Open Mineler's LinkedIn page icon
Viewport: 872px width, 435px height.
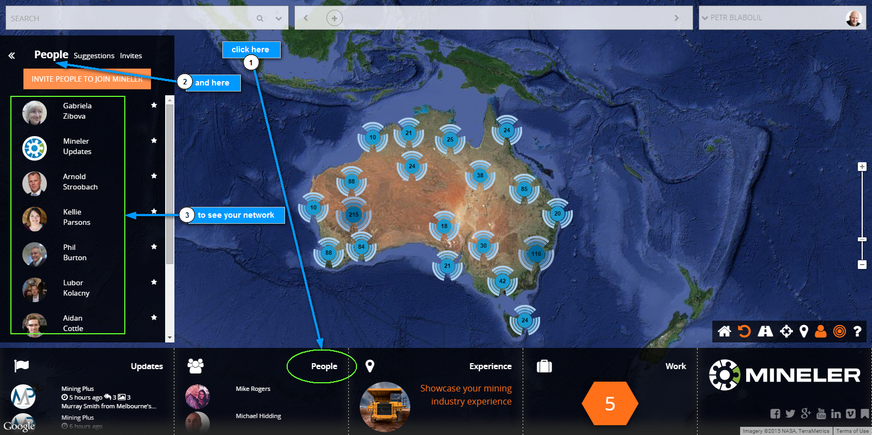(836, 414)
